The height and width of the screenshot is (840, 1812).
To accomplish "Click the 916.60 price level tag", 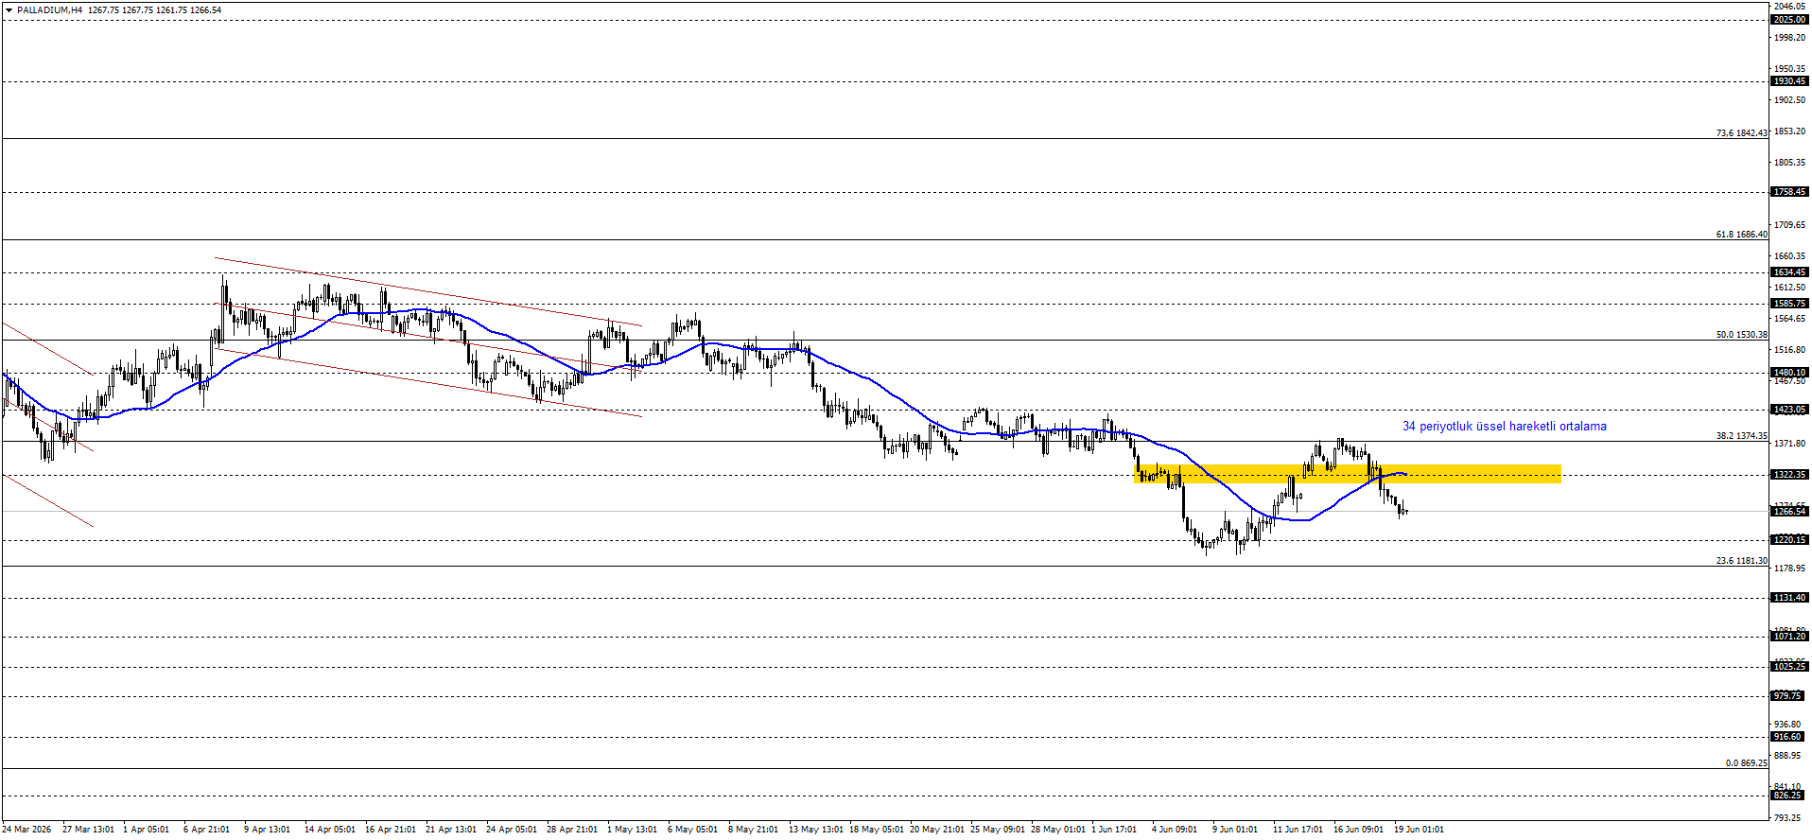I will 1789,737.
